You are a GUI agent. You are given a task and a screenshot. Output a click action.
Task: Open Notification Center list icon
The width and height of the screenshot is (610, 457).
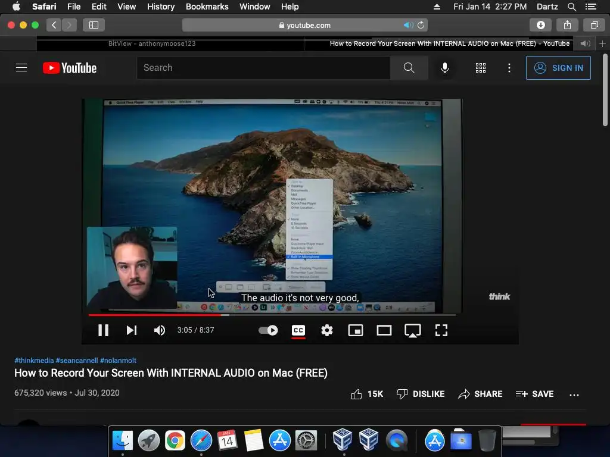pyautogui.click(x=590, y=7)
